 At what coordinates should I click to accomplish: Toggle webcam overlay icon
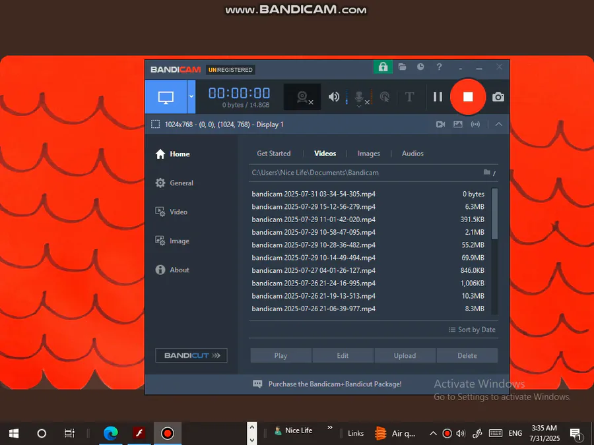point(302,97)
